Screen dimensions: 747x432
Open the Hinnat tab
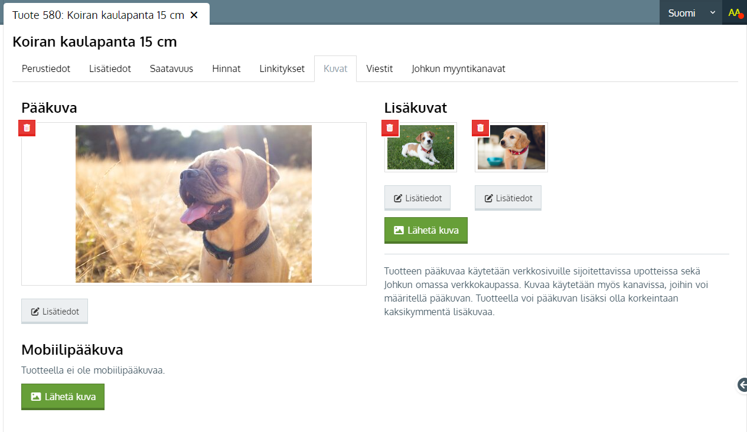click(226, 69)
